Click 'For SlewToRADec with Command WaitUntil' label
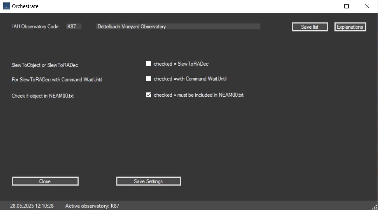This screenshot has height=210, width=378. coord(57,80)
